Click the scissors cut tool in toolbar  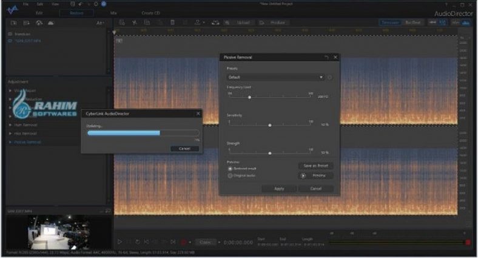click(134, 22)
